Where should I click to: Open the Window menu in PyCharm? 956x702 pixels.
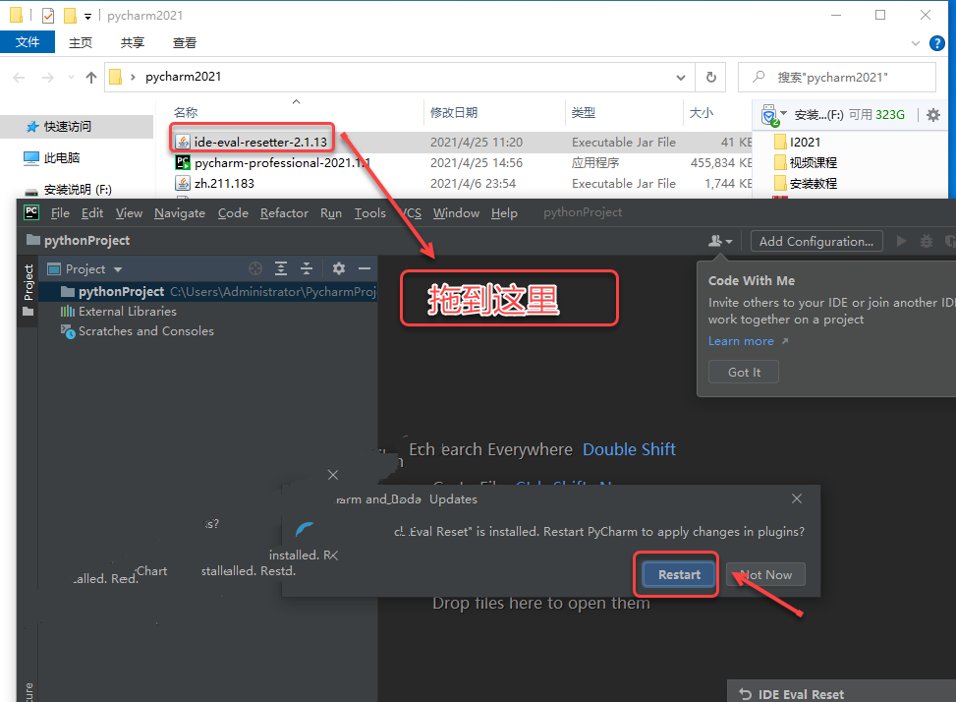coord(456,212)
